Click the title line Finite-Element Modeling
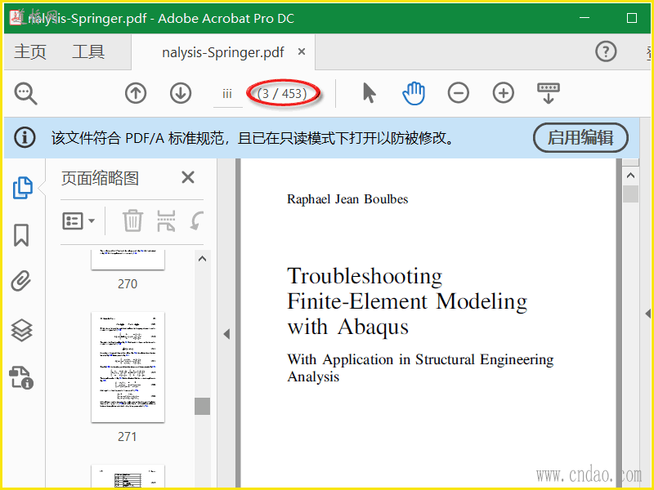Image resolution: width=654 pixels, height=490 pixels. pyautogui.click(x=407, y=301)
